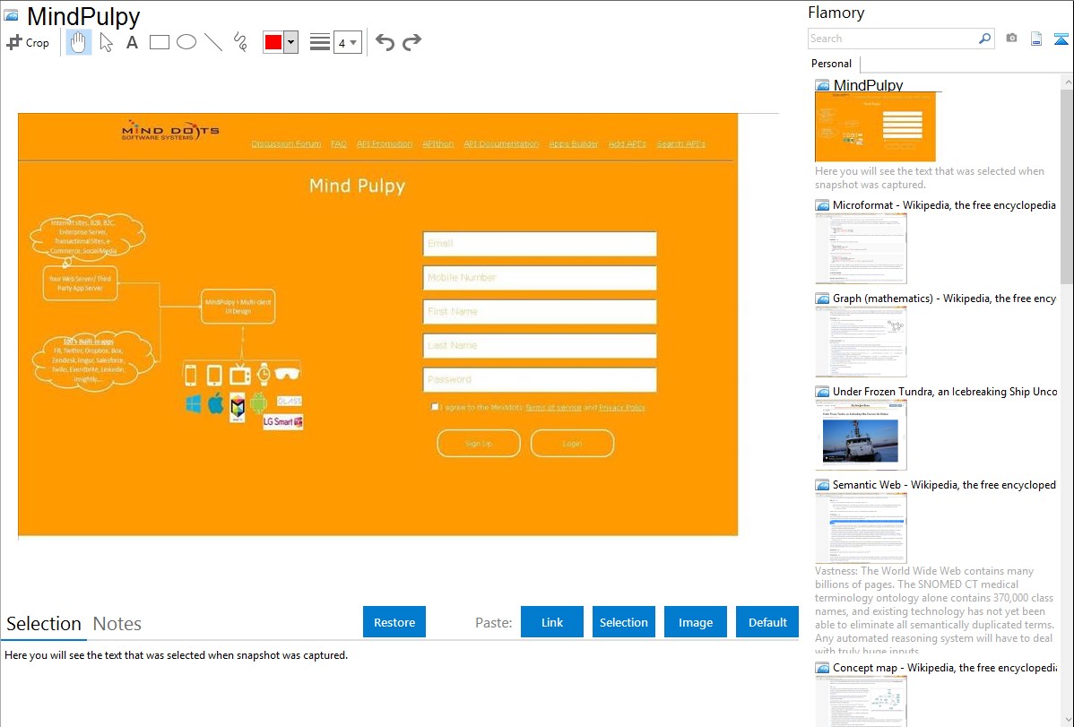Click the Flamory search magnifier icon

coord(985,39)
